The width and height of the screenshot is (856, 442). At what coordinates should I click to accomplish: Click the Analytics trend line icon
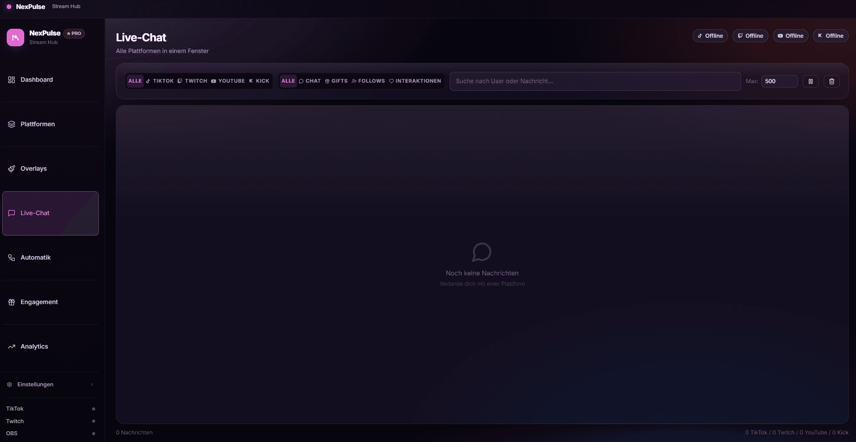pos(12,347)
